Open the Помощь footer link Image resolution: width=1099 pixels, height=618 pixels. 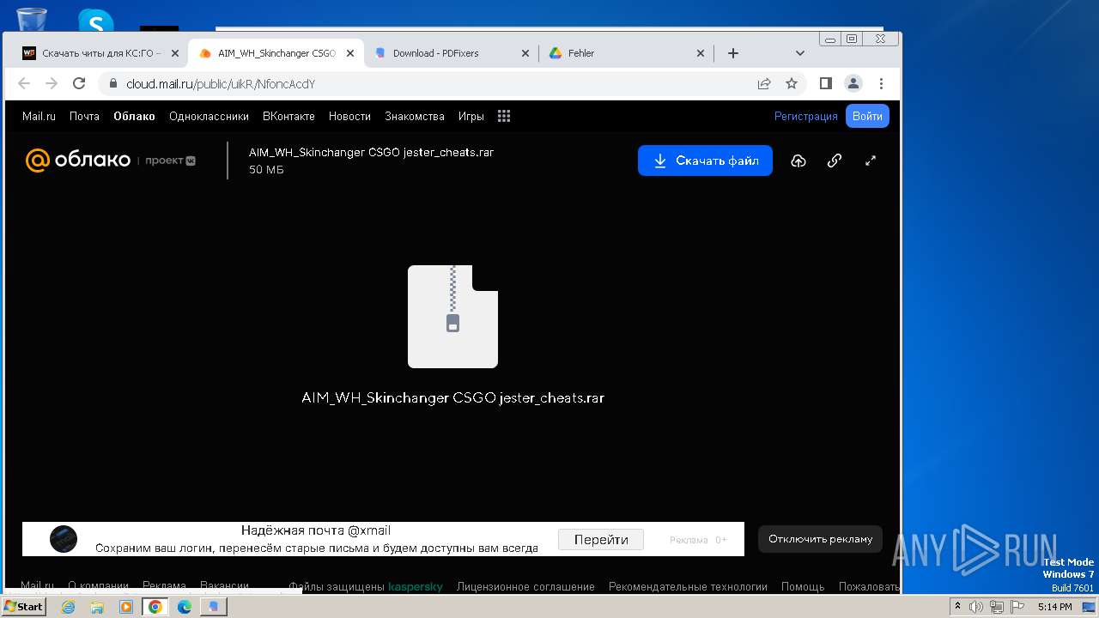click(x=803, y=587)
